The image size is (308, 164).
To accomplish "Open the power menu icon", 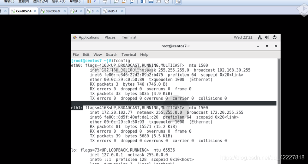I will click(274, 37).
